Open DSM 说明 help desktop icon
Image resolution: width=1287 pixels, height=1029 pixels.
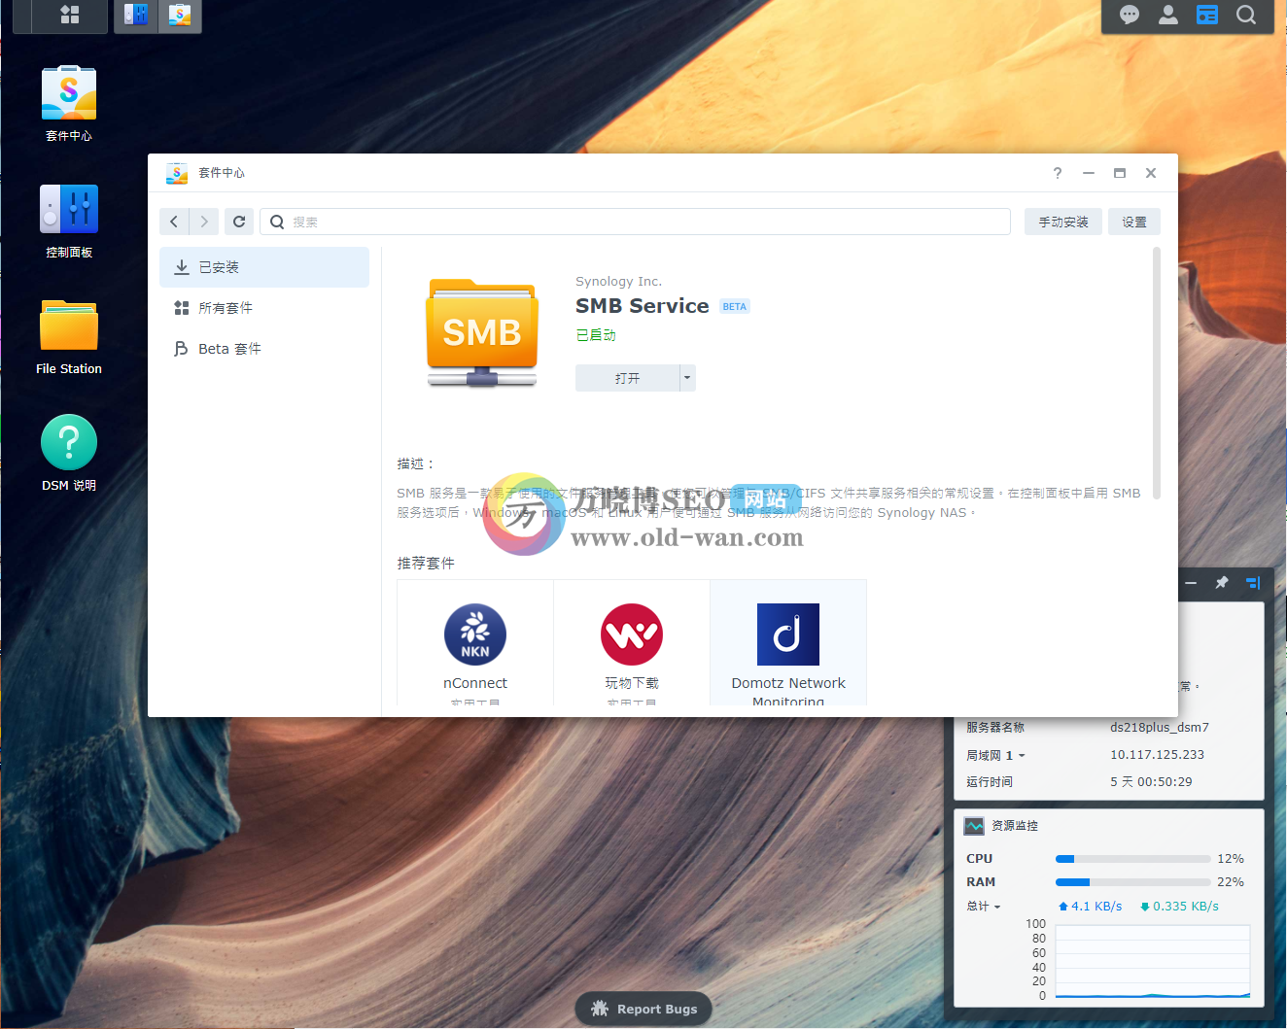(69, 454)
